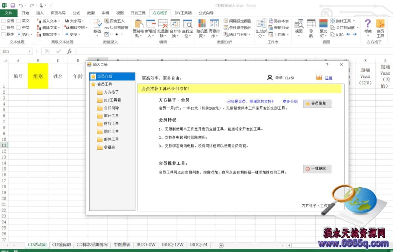Click the 注销 logout link
This screenshot has height=252, width=393.
coord(328,78)
